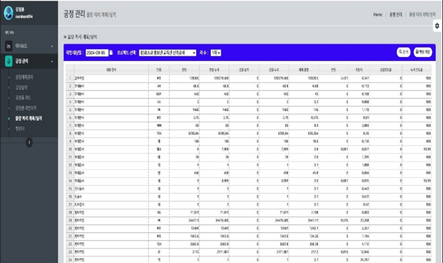Open the 차수 dropdown
Image resolution: width=443 pixels, height=263 pixels.
pyautogui.click(x=216, y=53)
